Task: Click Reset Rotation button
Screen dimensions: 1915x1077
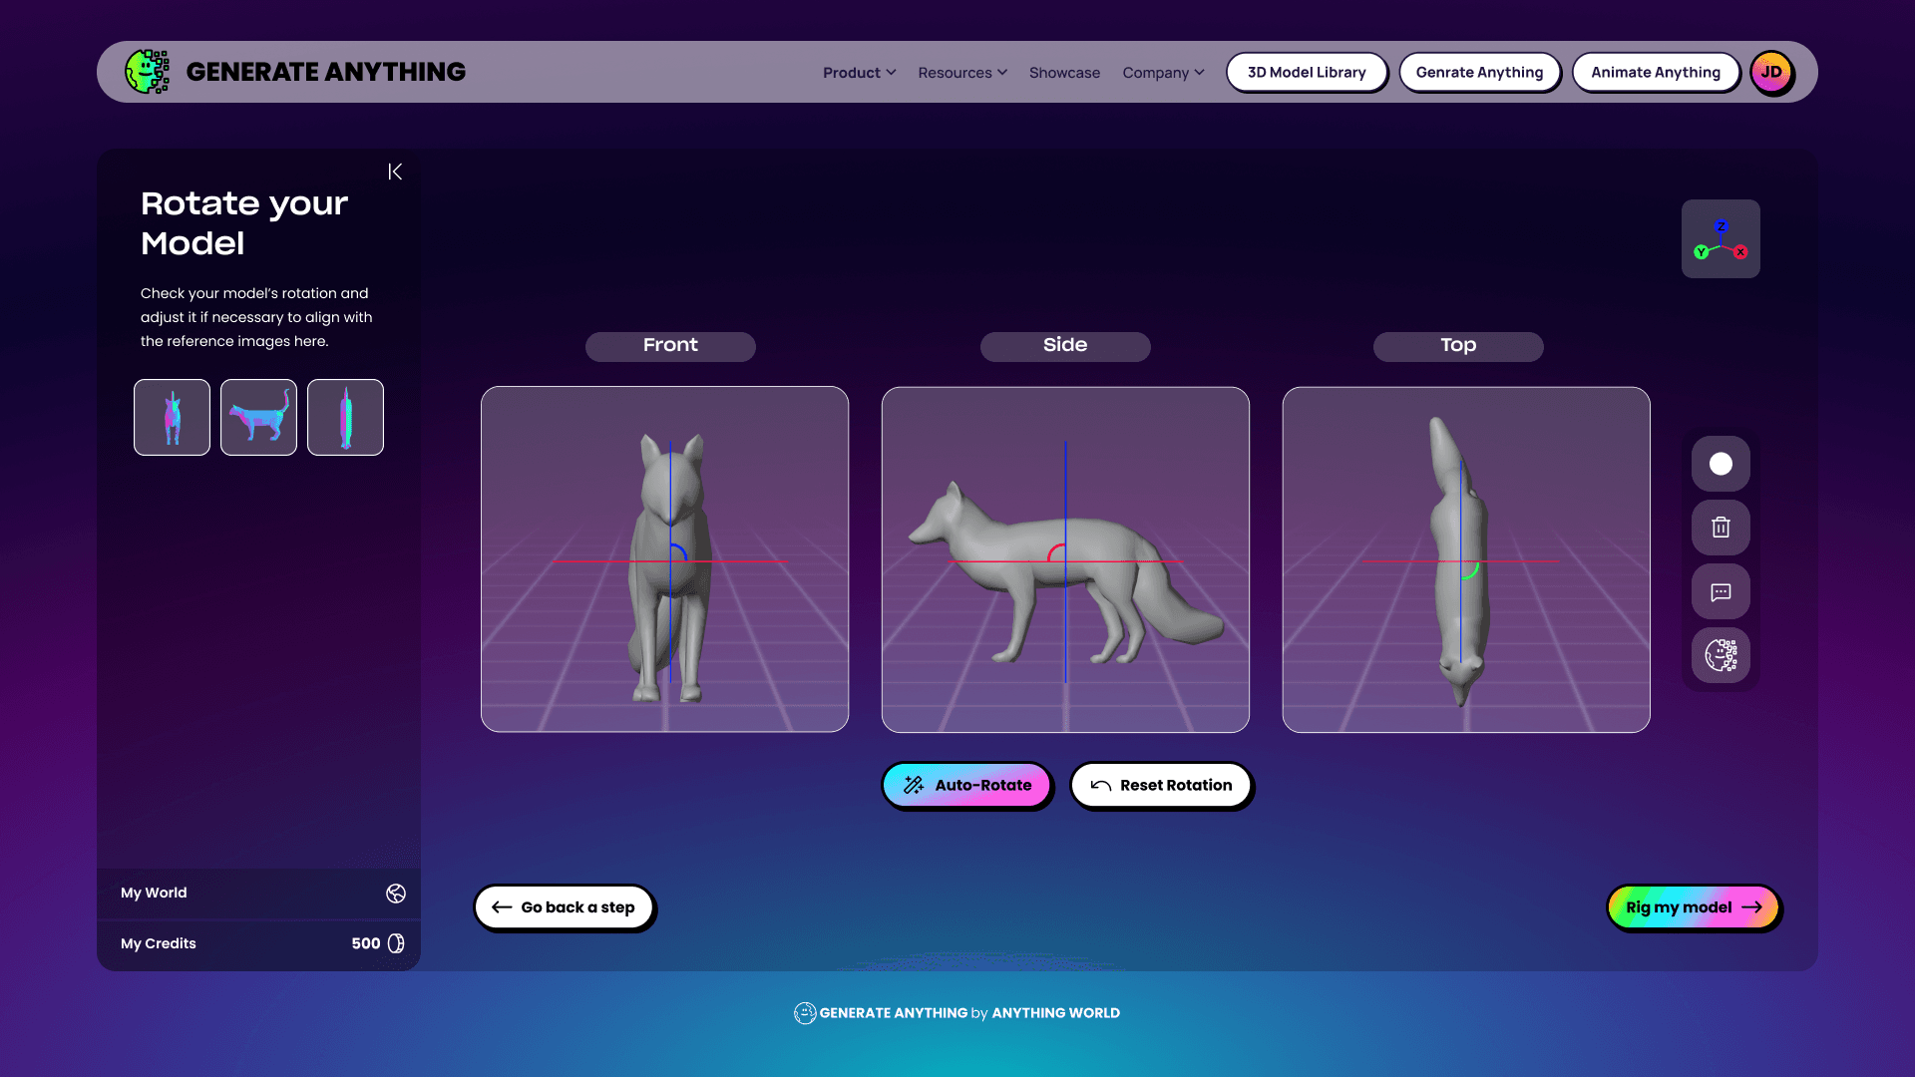Action: [x=1161, y=786]
